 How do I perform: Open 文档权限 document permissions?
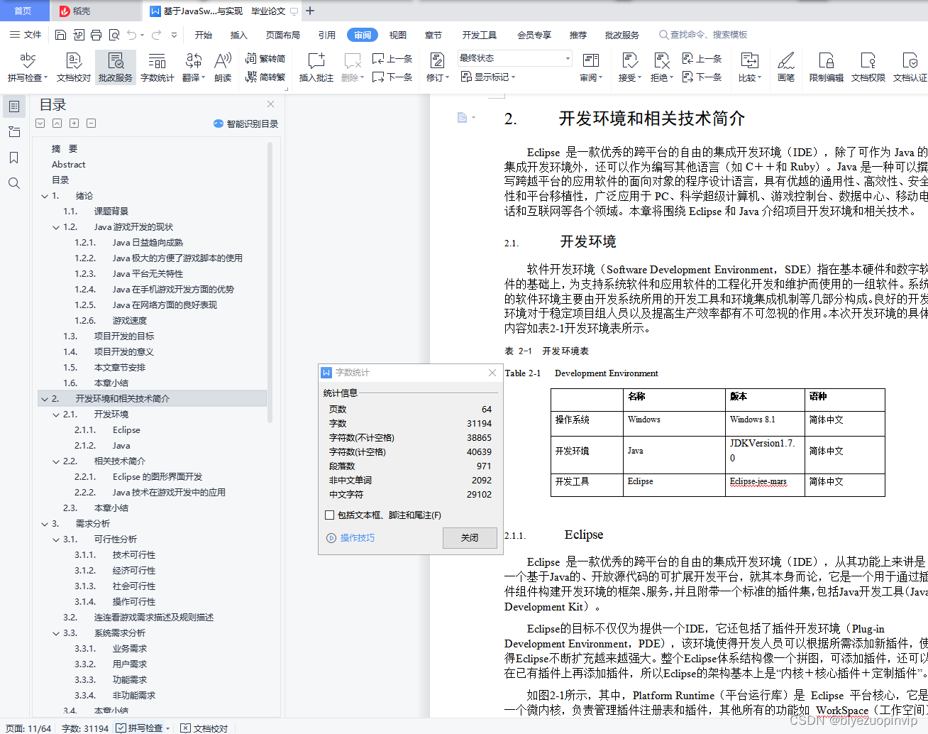pos(868,67)
